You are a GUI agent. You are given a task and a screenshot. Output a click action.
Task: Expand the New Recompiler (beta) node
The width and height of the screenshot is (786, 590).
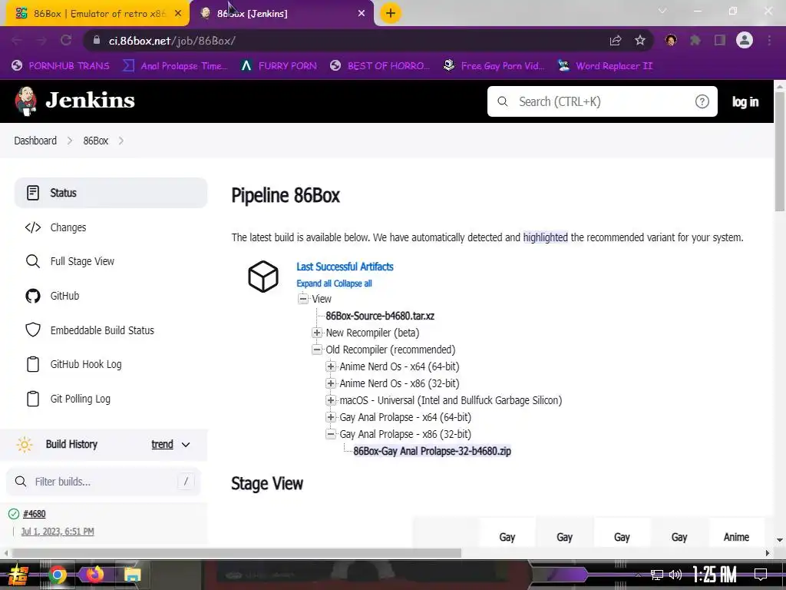click(x=317, y=333)
